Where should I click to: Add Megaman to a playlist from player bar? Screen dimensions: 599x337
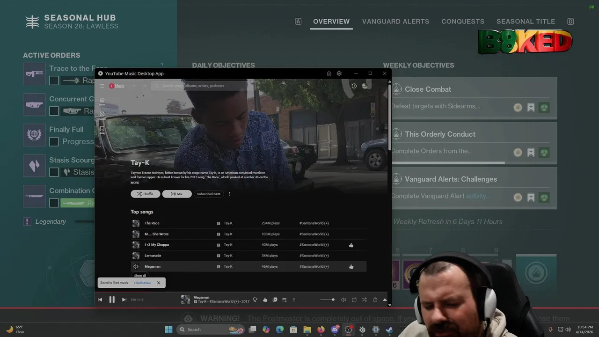click(284, 300)
